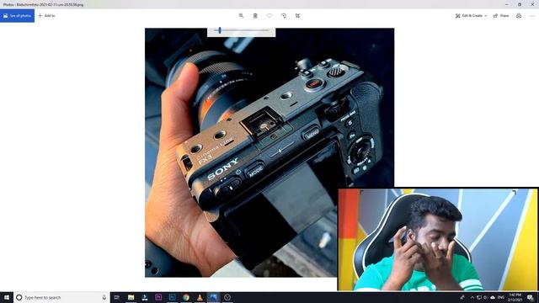Click the Share button
The image size is (539, 303).
[x=501, y=16]
